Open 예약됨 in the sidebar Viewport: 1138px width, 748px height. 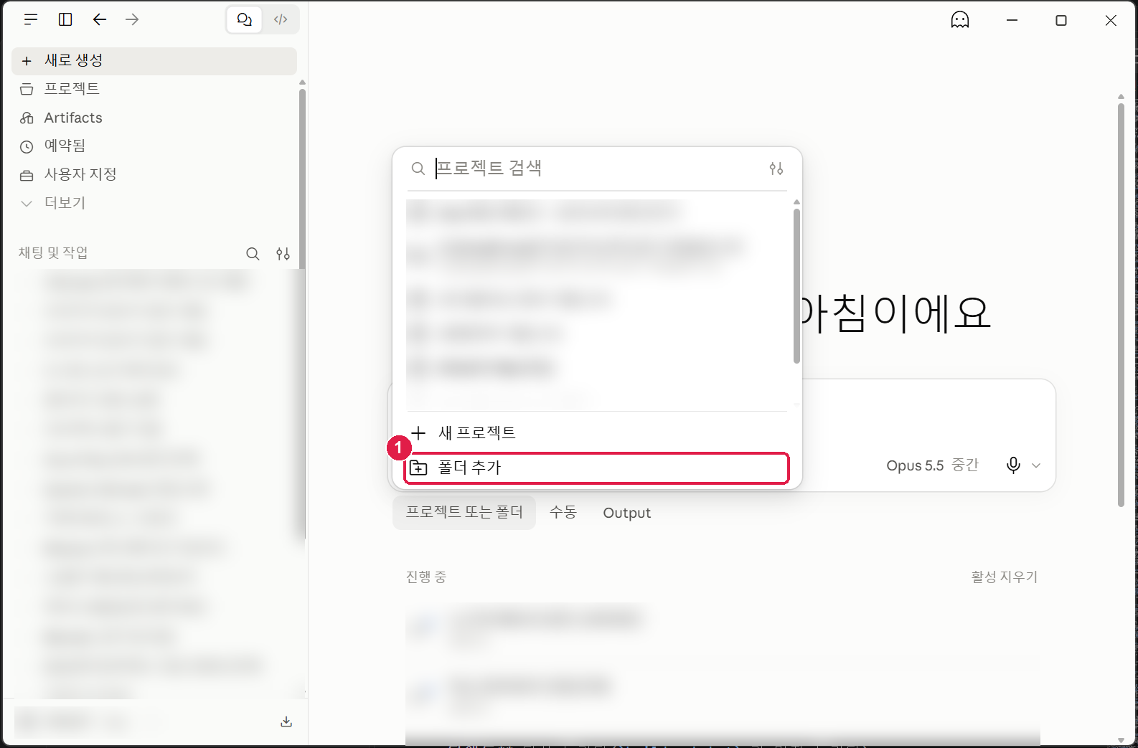point(154,146)
